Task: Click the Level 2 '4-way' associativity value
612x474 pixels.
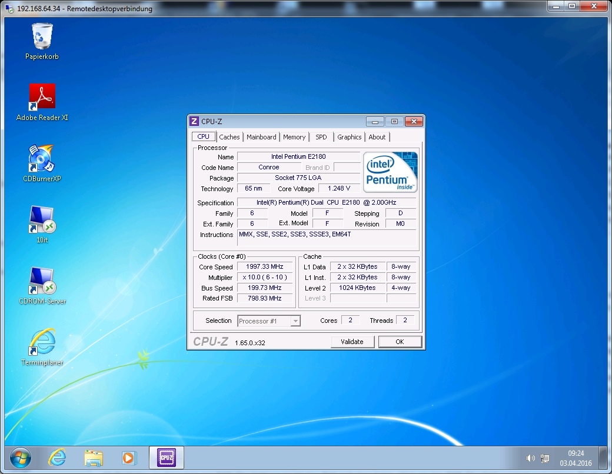Action: point(401,288)
